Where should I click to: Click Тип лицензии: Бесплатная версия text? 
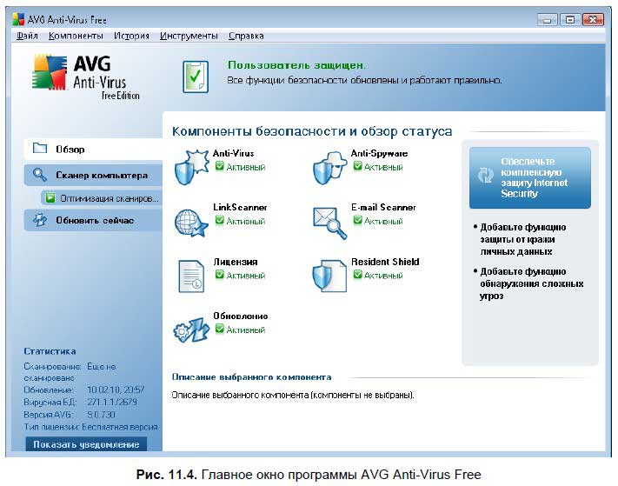pyautogui.click(x=90, y=427)
